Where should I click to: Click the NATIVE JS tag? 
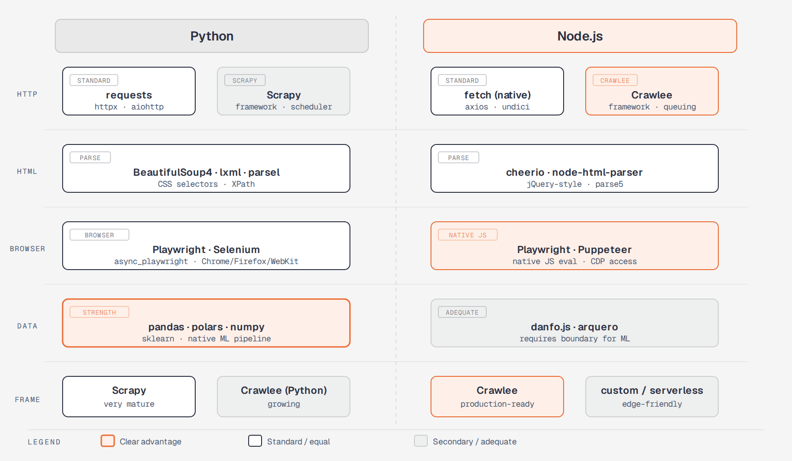pyautogui.click(x=468, y=235)
